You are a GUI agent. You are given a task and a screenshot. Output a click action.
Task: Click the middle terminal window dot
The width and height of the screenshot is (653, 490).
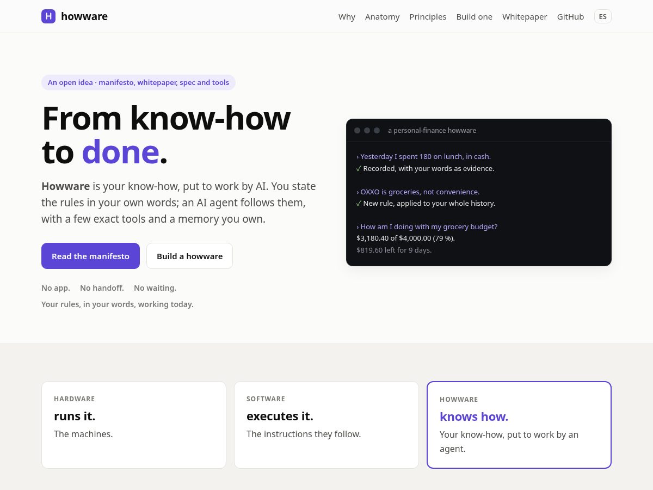(367, 131)
